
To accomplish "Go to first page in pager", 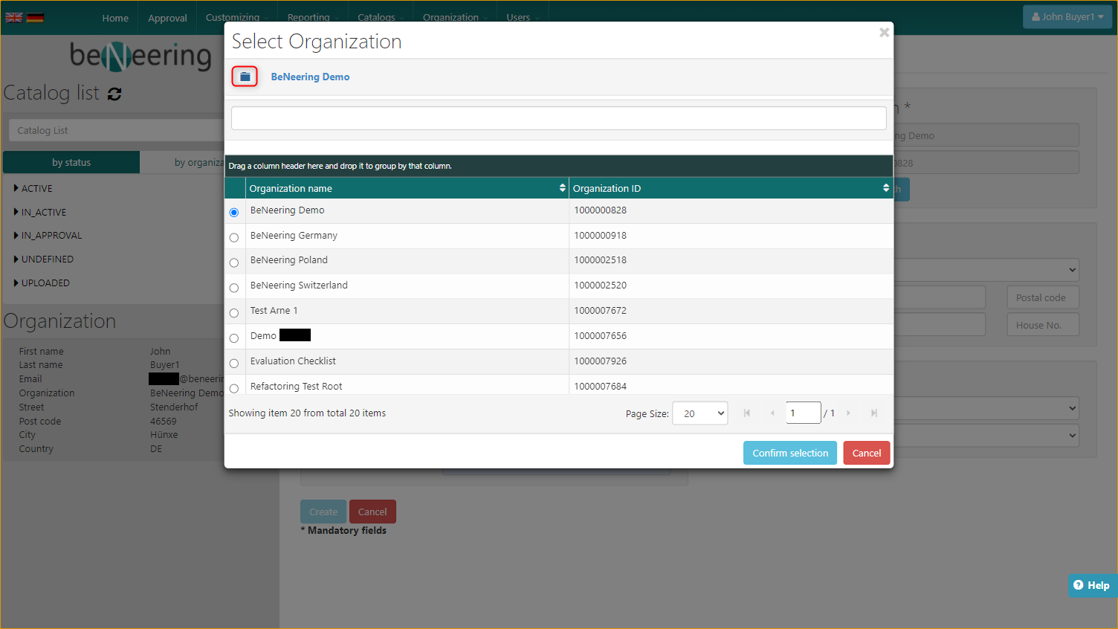I will pos(747,413).
